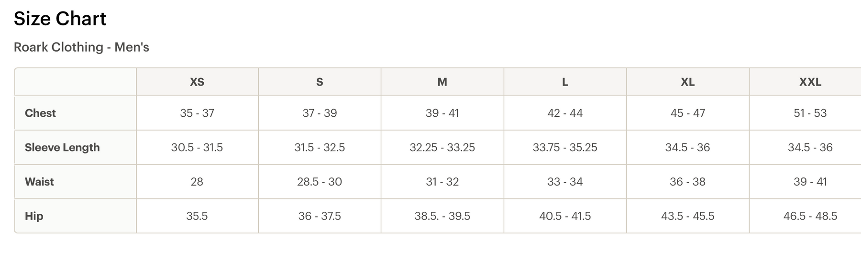Select the XXL column header
The height and width of the screenshot is (253, 861).
(810, 82)
